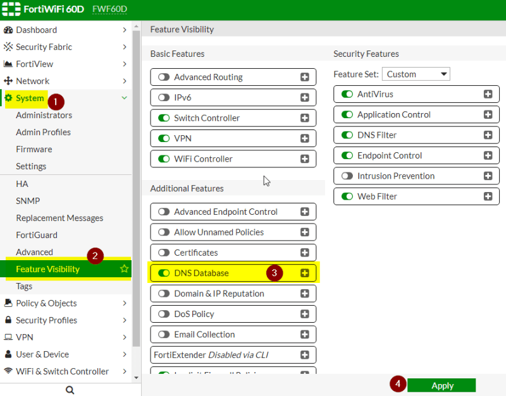This screenshot has width=506, height=396.
Task: Expand the Dashboard menu chevron
Action: [125, 30]
